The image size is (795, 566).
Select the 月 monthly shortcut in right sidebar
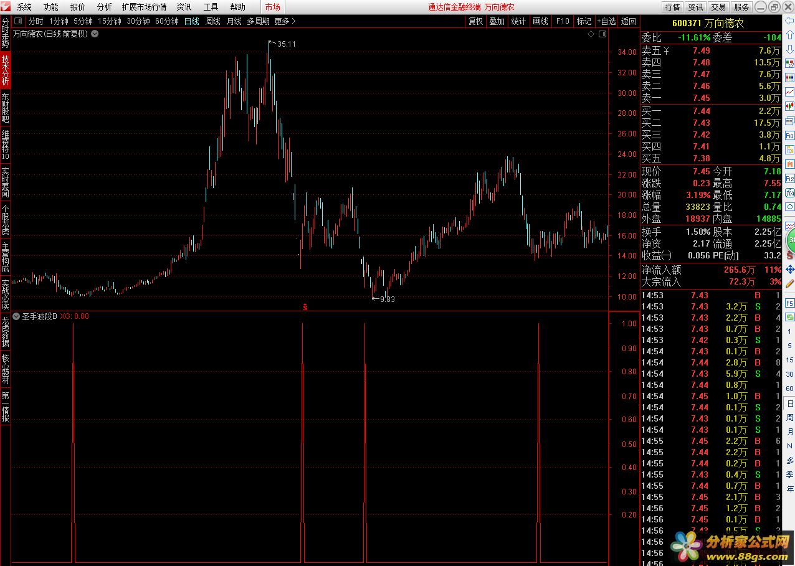pyautogui.click(x=789, y=432)
